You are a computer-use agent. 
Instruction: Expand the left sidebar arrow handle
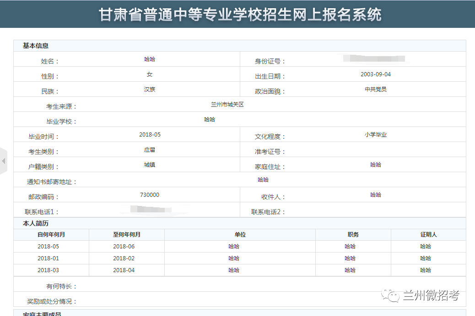coord(3,161)
